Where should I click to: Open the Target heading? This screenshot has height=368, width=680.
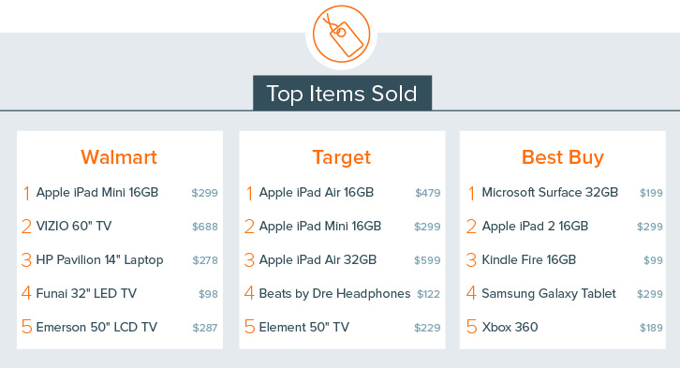tap(342, 157)
